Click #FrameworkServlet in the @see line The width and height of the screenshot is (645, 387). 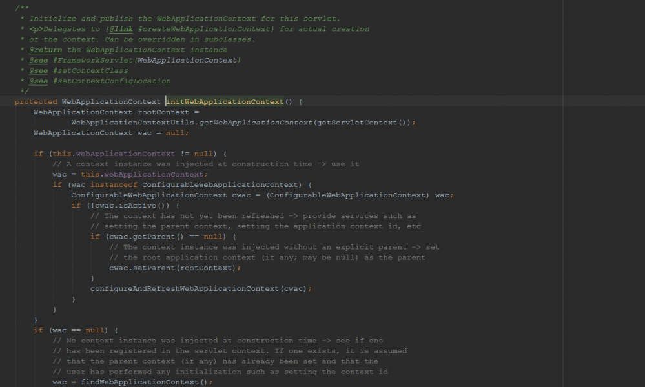[93, 61]
